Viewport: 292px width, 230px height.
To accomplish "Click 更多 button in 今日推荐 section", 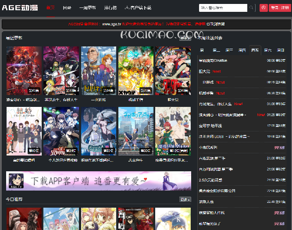I will point(185,199).
